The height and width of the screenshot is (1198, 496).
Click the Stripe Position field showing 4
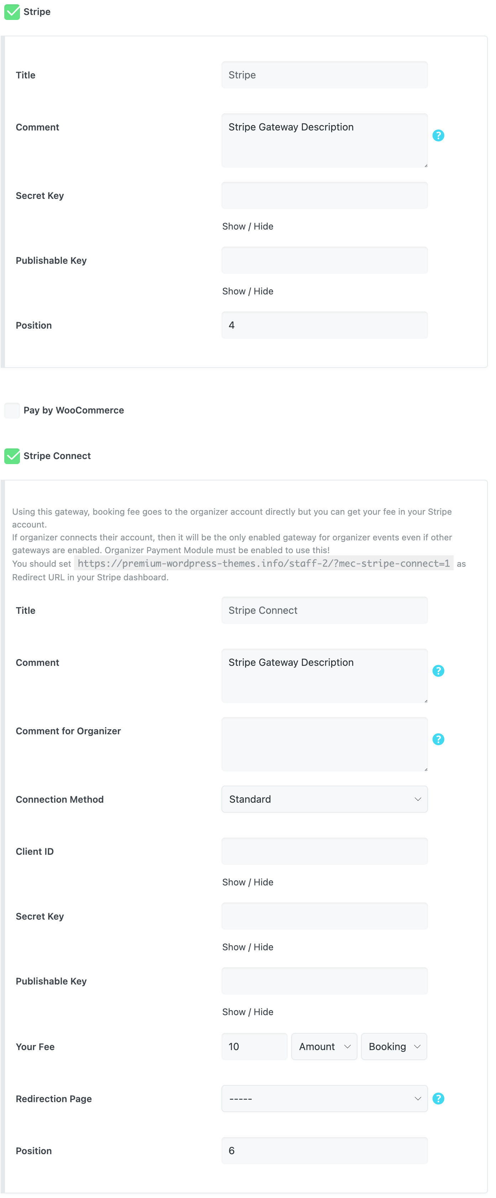(324, 325)
